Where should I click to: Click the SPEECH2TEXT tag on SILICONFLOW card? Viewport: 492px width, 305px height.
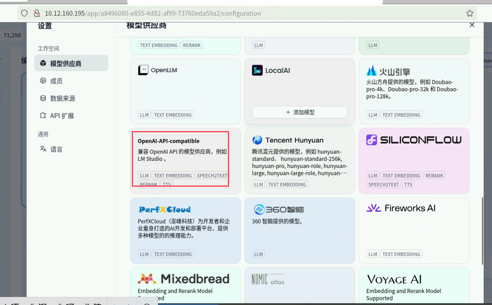pyautogui.click(x=384, y=184)
